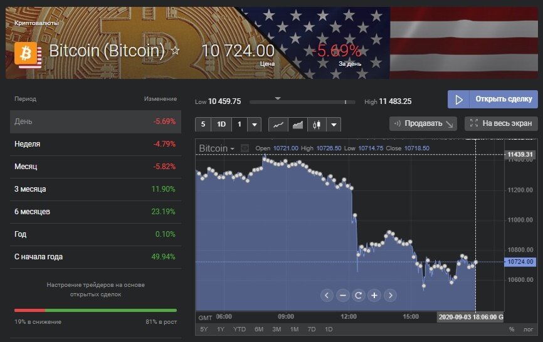Toggle percent scale on the chart
The height and width of the screenshot is (342, 543).
pyautogui.click(x=512, y=329)
